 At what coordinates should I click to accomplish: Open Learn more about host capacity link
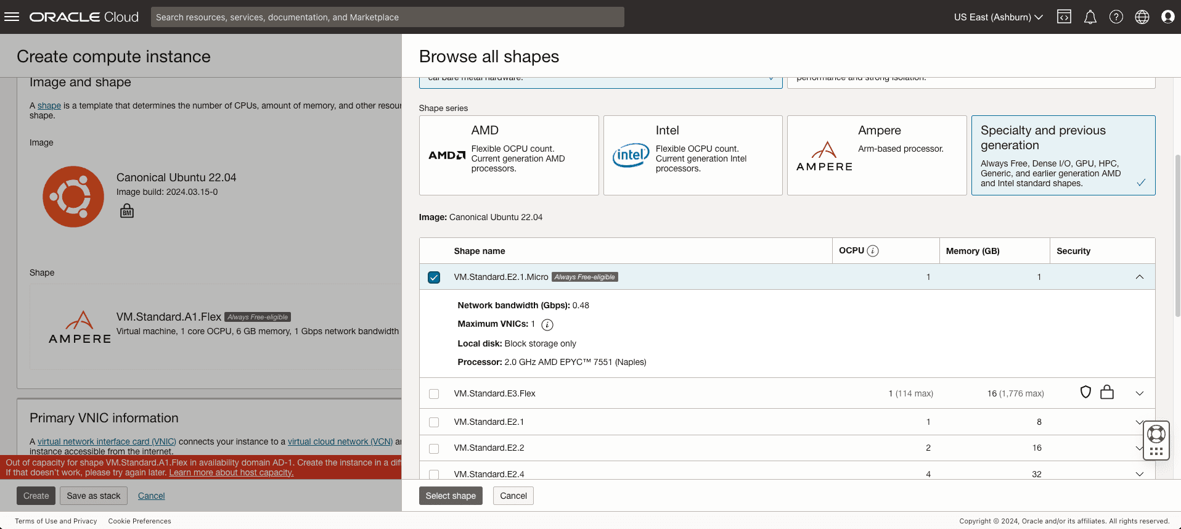coord(231,473)
